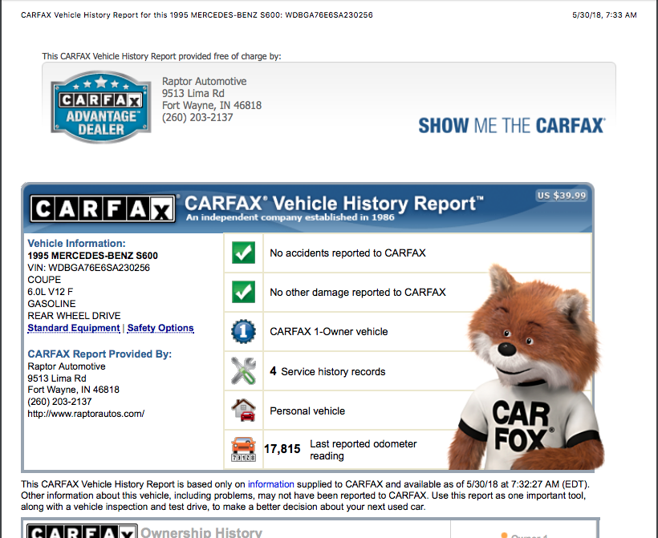Click 'CARFAX Report Provided By:' heading
This screenshot has width=658, height=538.
click(x=100, y=354)
